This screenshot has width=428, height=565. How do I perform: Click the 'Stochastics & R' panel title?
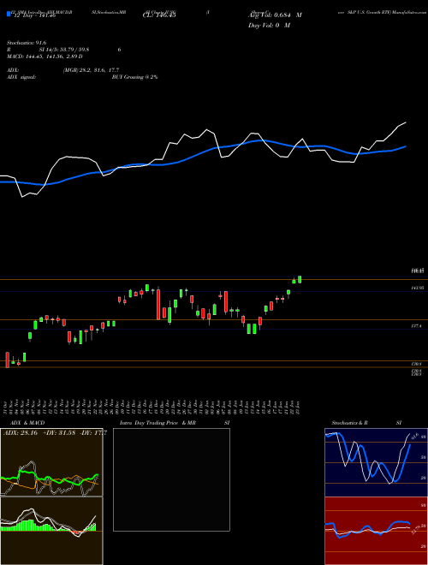(x=350, y=423)
